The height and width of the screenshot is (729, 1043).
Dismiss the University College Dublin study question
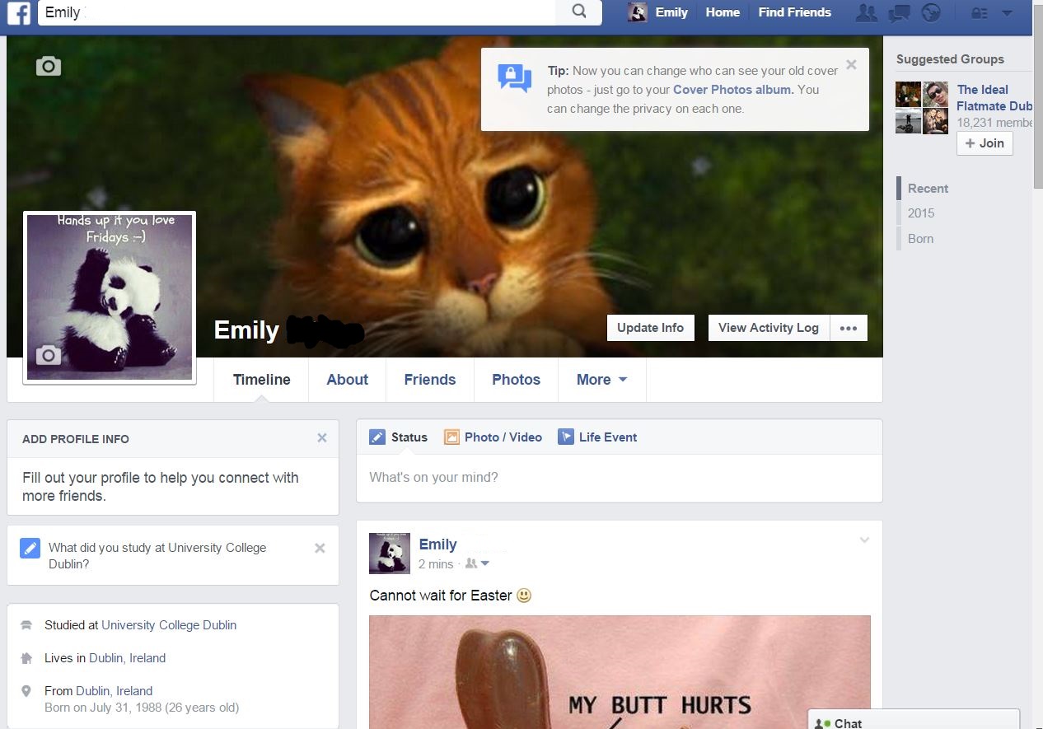(x=320, y=548)
